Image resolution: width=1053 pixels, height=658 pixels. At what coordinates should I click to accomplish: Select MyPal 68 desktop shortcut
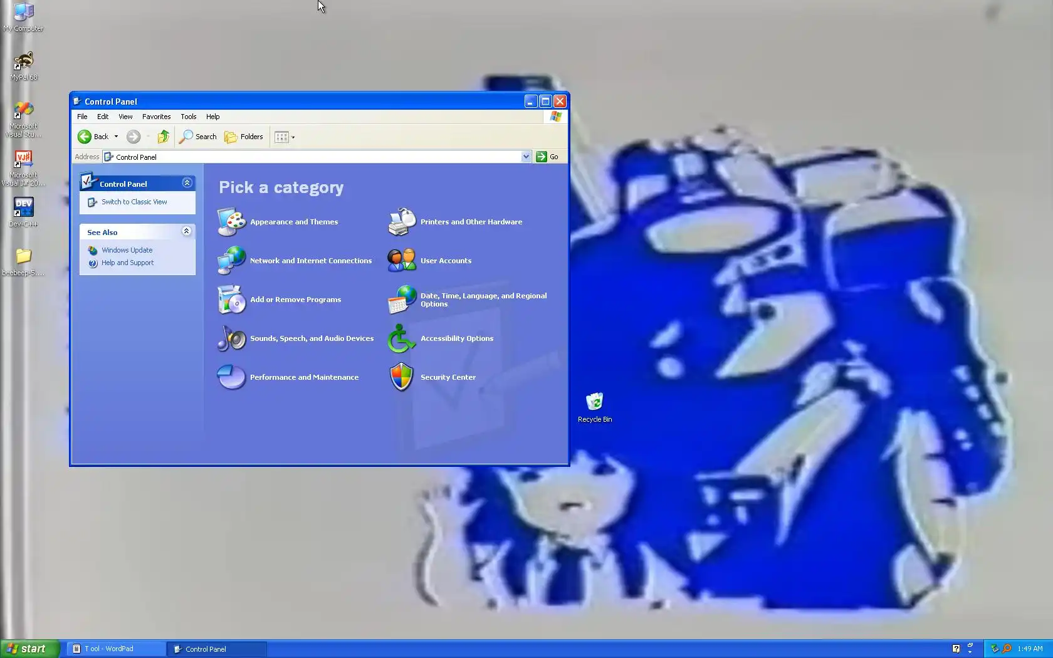(x=23, y=66)
